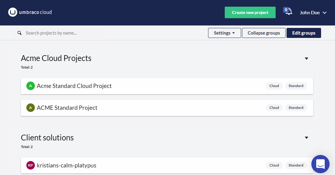Click the Standard tag on kristians-calm-platypus
This screenshot has width=335, height=175.
pos(296,165)
